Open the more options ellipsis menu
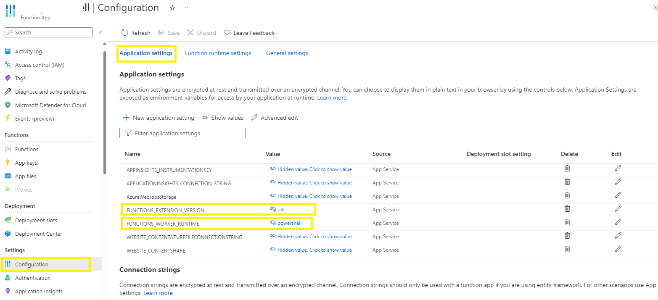658x300 pixels. (x=186, y=8)
